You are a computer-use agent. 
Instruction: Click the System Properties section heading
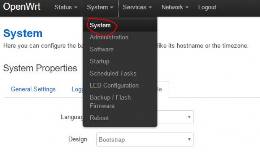pos(40,68)
